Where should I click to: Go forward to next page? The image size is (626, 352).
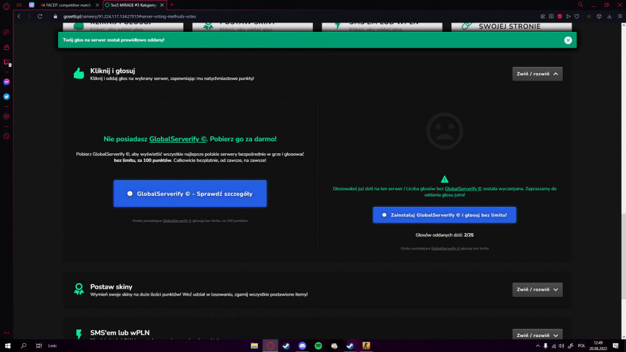coord(29,16)
